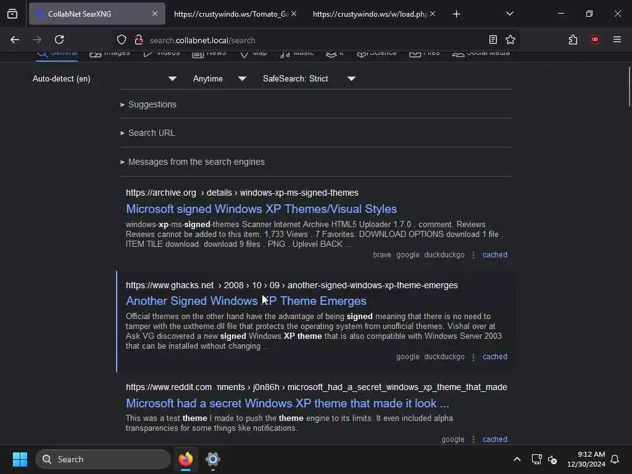
Task: Click the https://www.reddit.com result URL
Action: click(317, 388)
